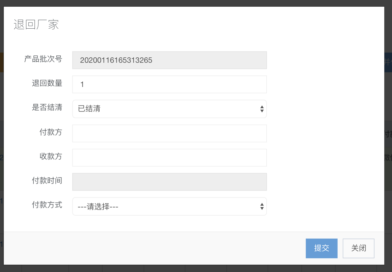Click the 退回厂家 dialog title
Viewport: 392px width, 272px height.
click(36, 25)
